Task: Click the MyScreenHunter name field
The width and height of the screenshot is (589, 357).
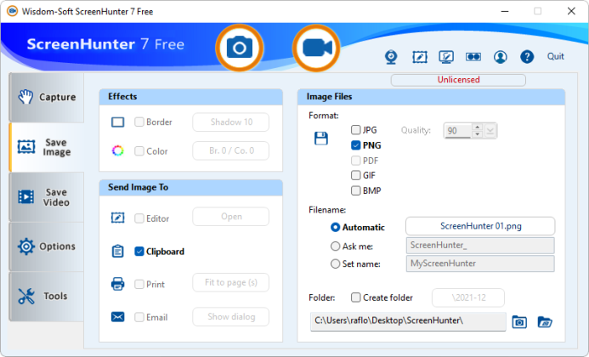Action: click(480, 263)
